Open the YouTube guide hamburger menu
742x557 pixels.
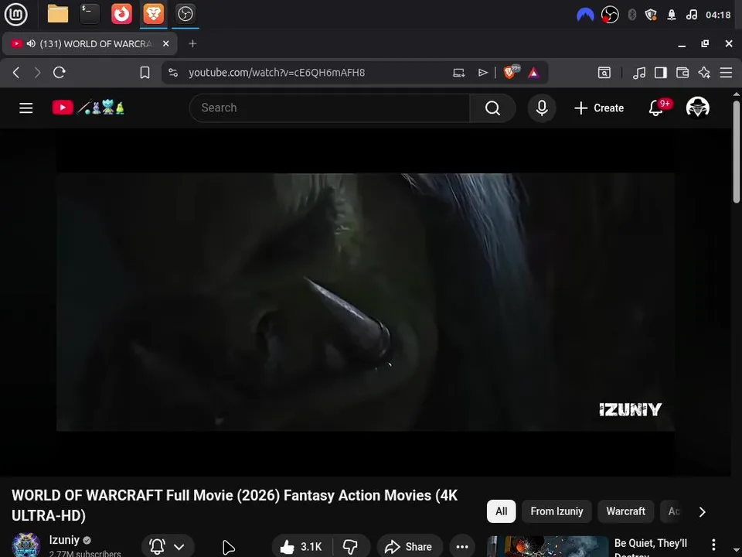(26, 108)
